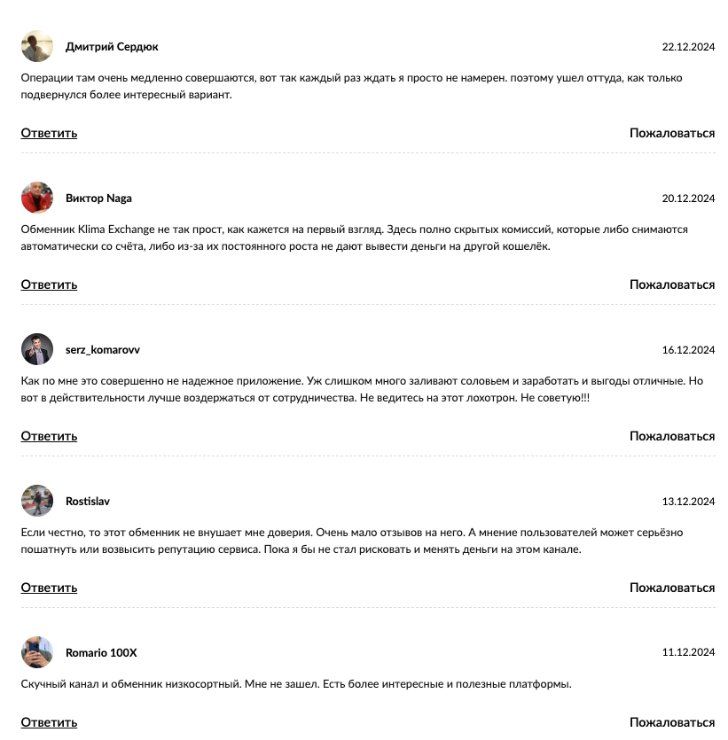The height and width of the screenshot is (740, 728).
Task: Click Ответить below Rostislav's review
Action: coord(49,588)
